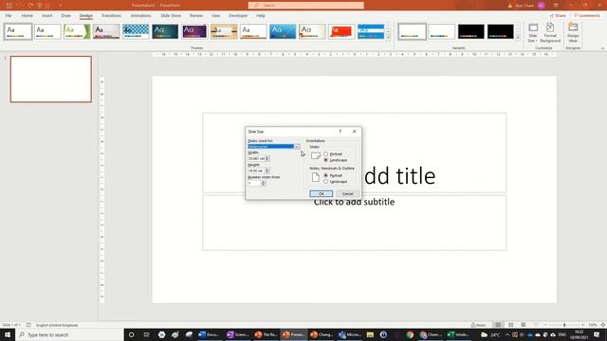Expand the Themes gallery more arrow
Image resolution: width=607 pixels, height=341 pixels.
(x=389, y=38)
